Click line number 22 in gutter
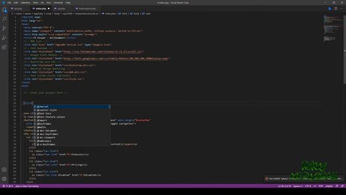This screenshot has width=346, height=195. 15,89
